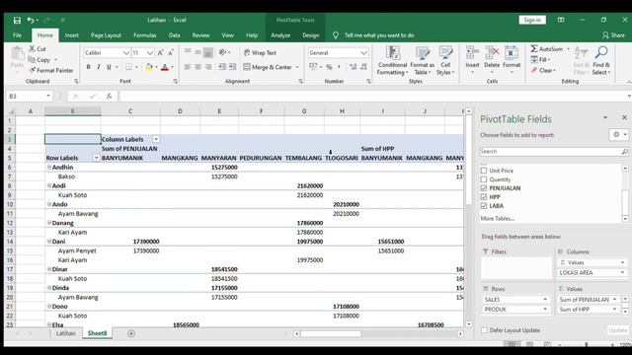Switch to the Insert ribbon tab

72,35
